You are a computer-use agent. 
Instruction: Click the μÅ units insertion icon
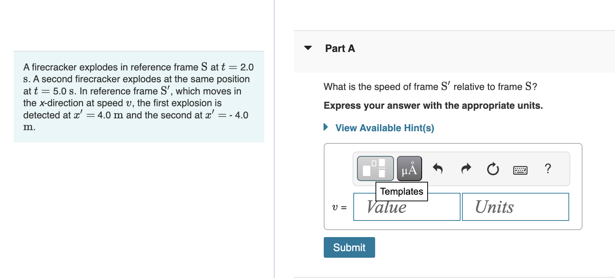(x=409, y=168)
